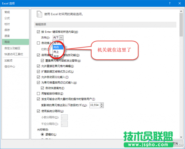This screenshot has width=185, height=149.
Task: Open the 方向 direction dropdown arrow
Action: pyautogui.click(x=61, y=38)
